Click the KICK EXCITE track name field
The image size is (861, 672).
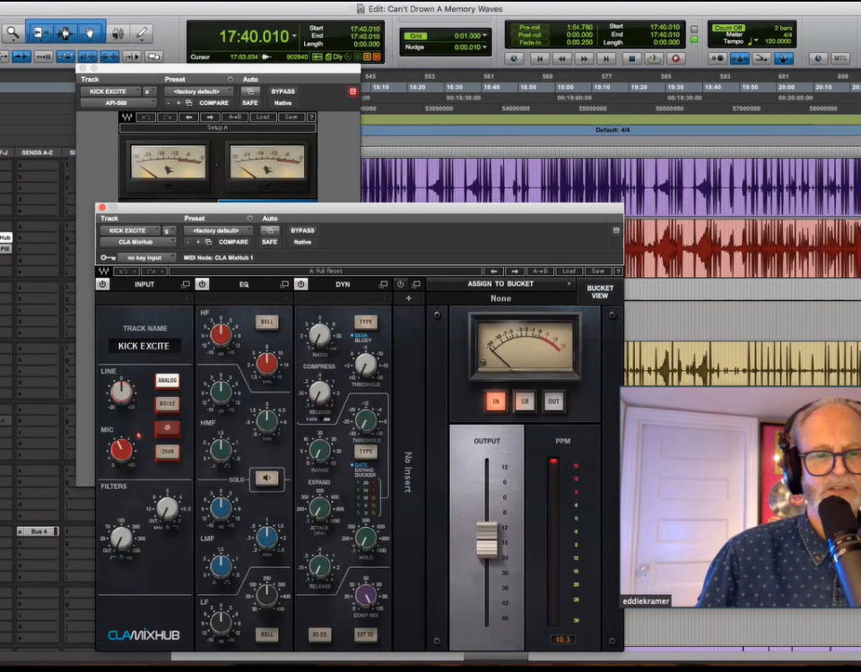click(x=144, y=346)
